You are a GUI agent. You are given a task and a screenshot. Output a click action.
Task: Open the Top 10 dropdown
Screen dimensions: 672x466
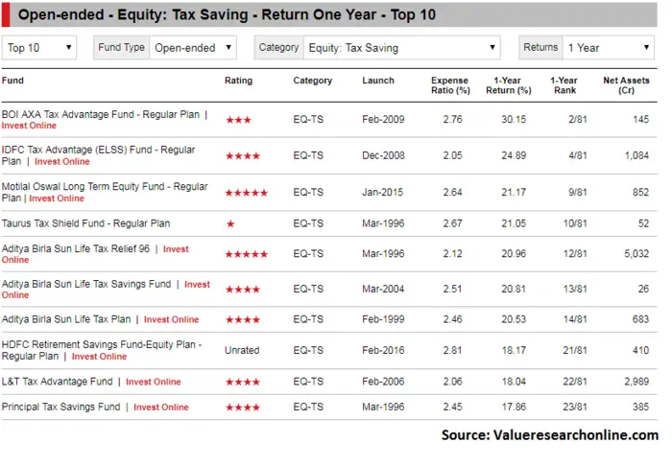(x=39, y=48)
